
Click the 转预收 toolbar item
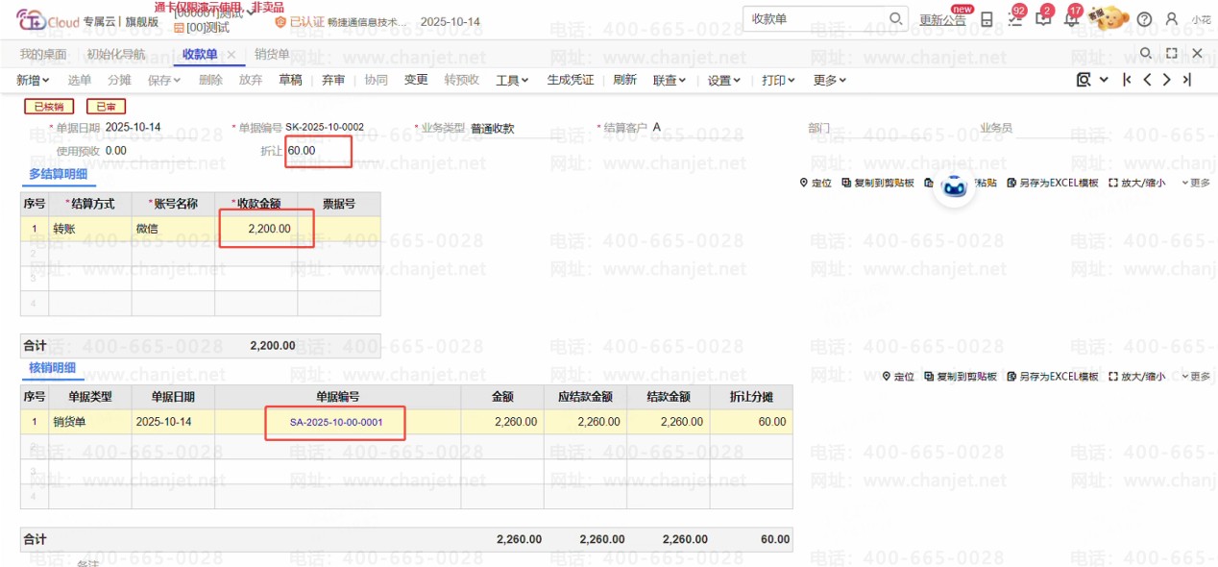[x=461, y=80]
